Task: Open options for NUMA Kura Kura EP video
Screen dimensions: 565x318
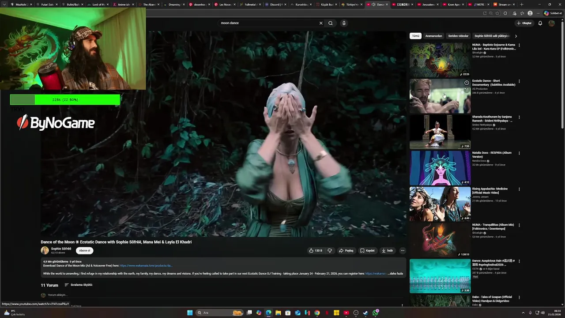Action: pyautogui.click(x=519, y=45)
